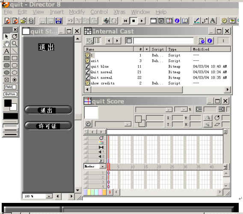243x214 pixels.
Task: Open the Score blend percentage dropdown
Action: click(184, 109)
